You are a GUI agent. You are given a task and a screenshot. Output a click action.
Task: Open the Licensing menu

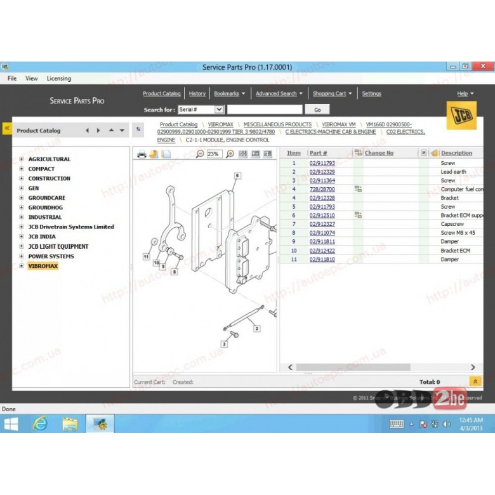59,78
